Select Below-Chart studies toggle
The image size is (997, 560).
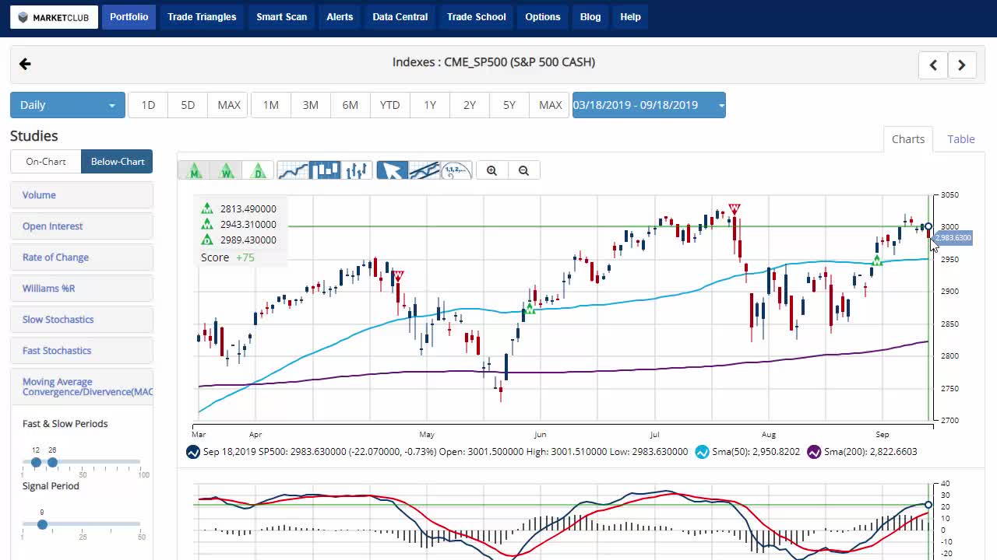[118, 162]
